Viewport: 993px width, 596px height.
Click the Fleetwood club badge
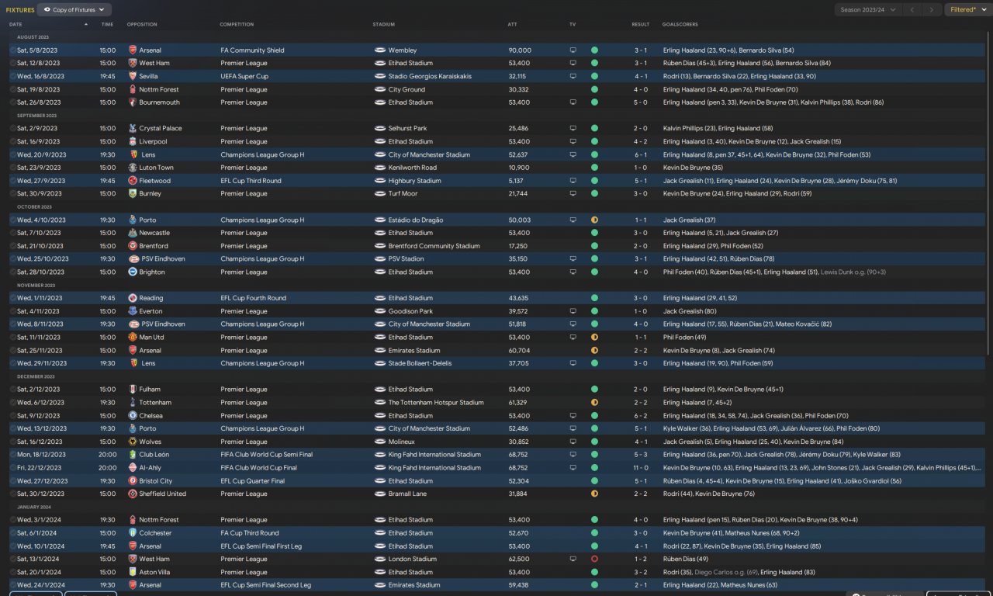pyautogui.click(x=133, y=181)
